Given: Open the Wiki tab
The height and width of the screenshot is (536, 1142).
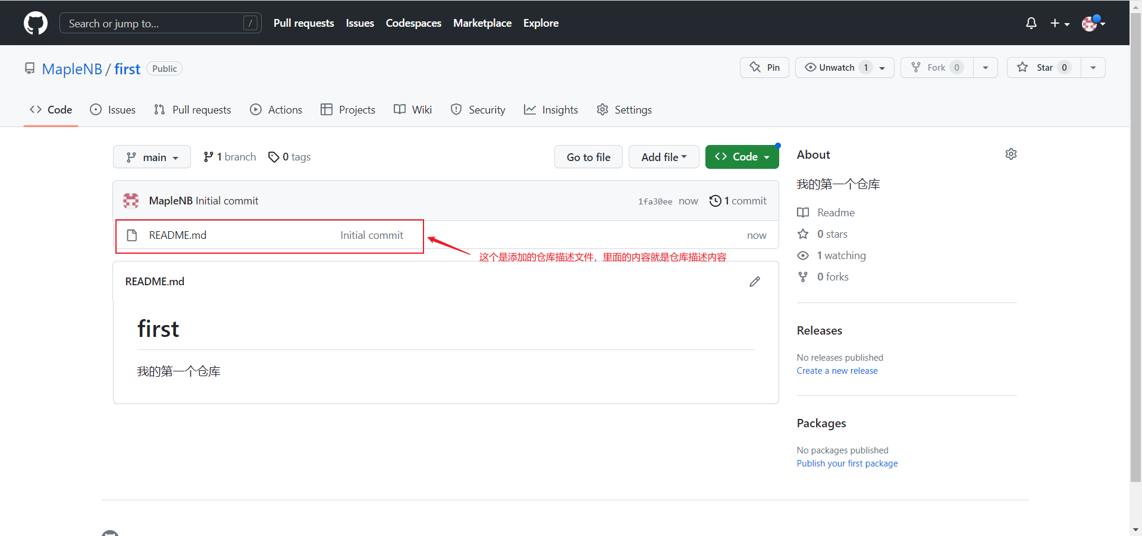Looking at the screenshot, I should point(413,110).
